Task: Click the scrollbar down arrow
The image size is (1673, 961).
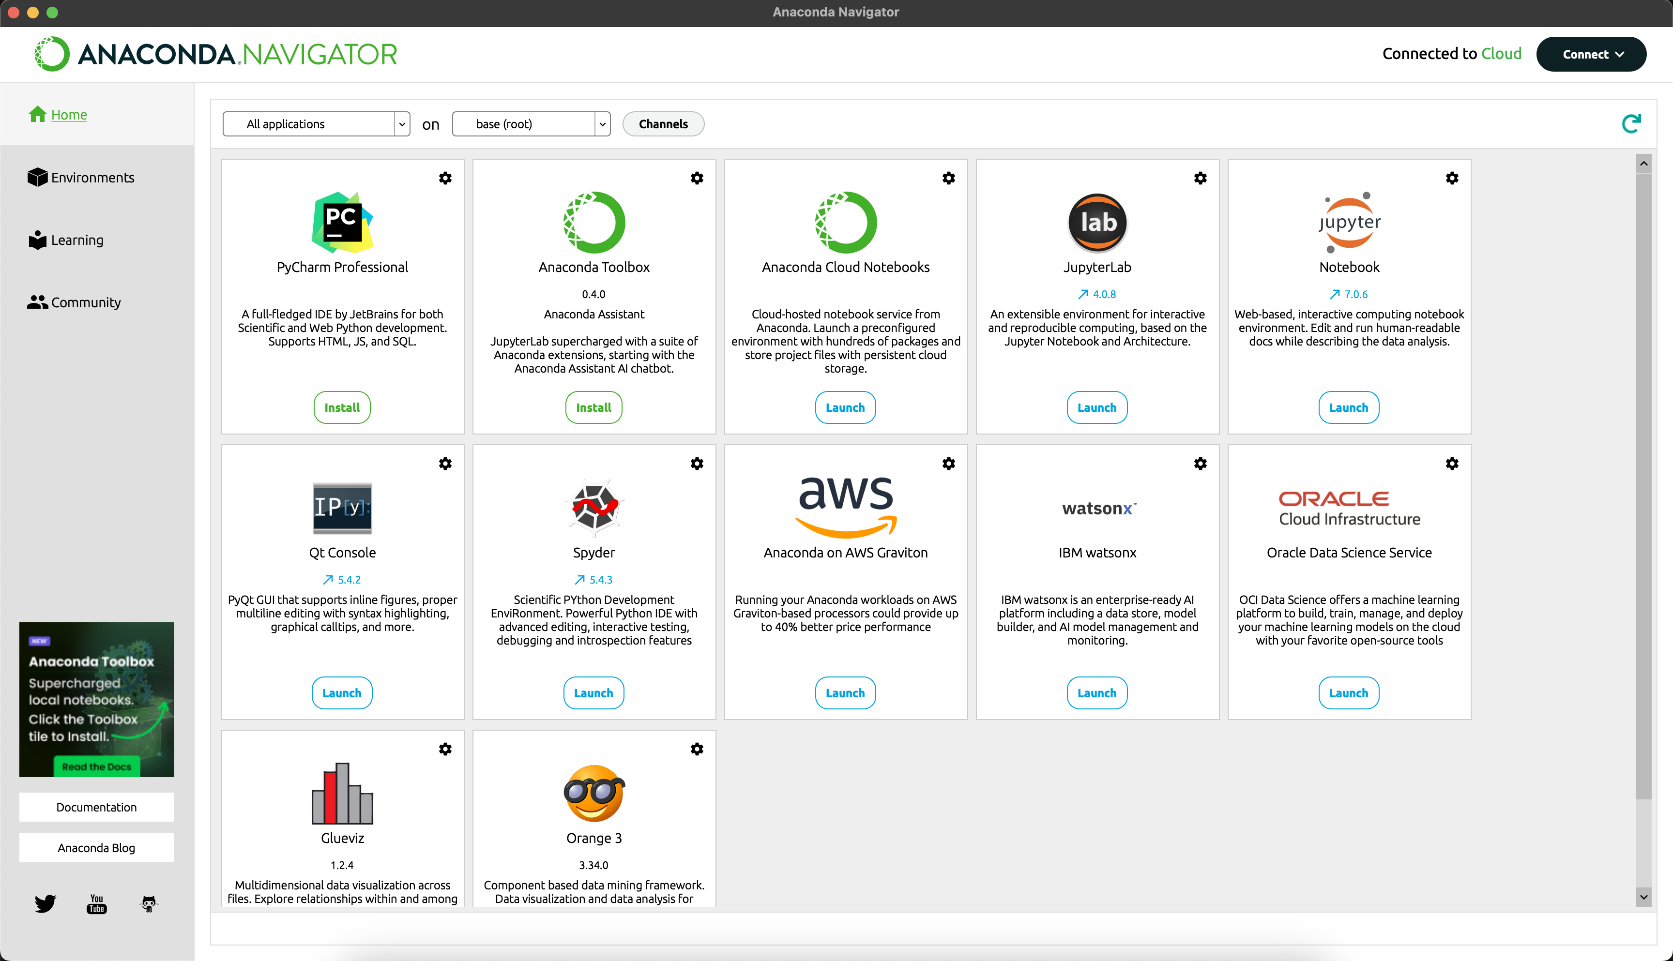Action: tap(1644, 897)
